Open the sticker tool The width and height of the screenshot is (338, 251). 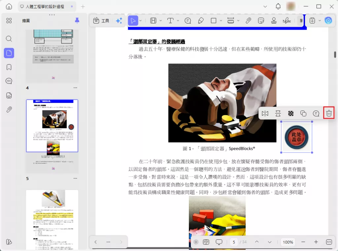261,21
